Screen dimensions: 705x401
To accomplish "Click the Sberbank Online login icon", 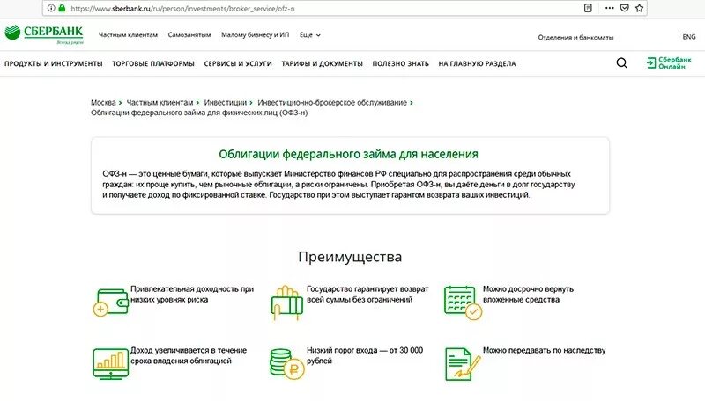I will [651, 62].
